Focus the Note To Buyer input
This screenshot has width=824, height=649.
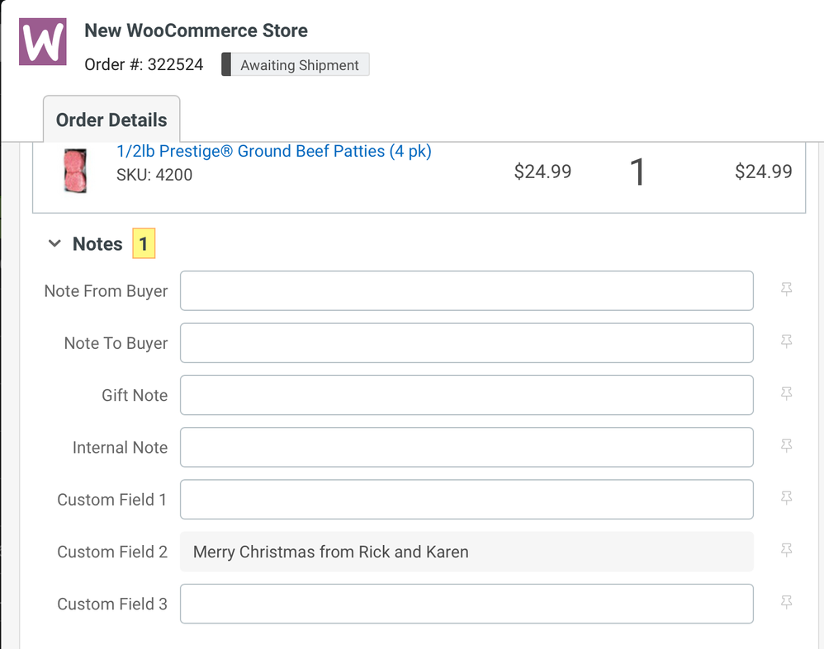466,343
